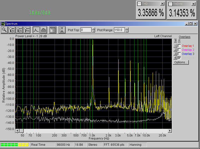Click the Overlays heading
This screenshot has width=200, height=149.
(x=185, y=37)
